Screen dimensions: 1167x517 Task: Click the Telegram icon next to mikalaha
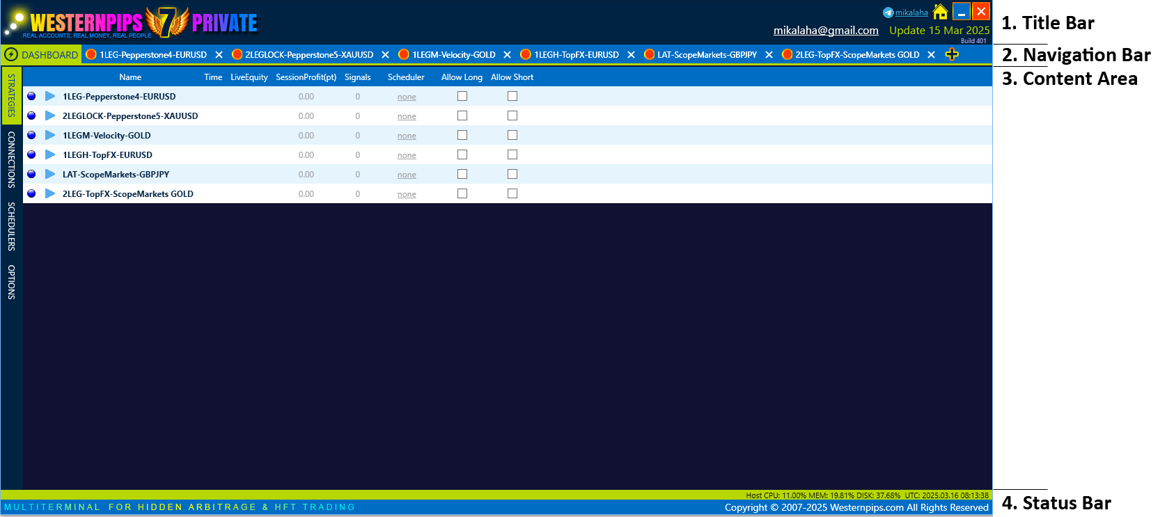coord(888,13)
